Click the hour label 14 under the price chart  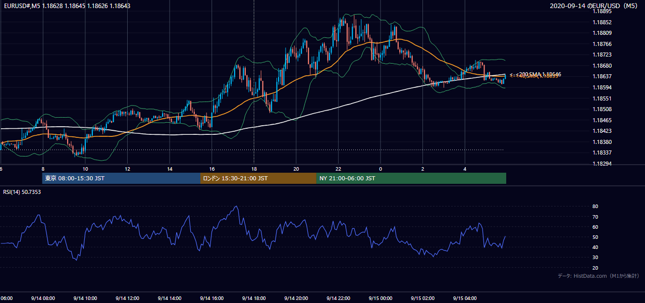click(170, 169)
